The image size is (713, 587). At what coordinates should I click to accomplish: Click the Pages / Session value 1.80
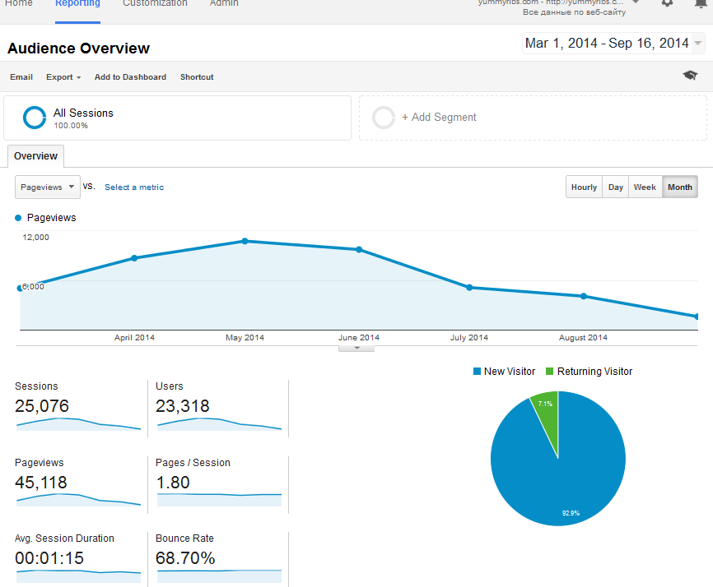click(173, 482)
